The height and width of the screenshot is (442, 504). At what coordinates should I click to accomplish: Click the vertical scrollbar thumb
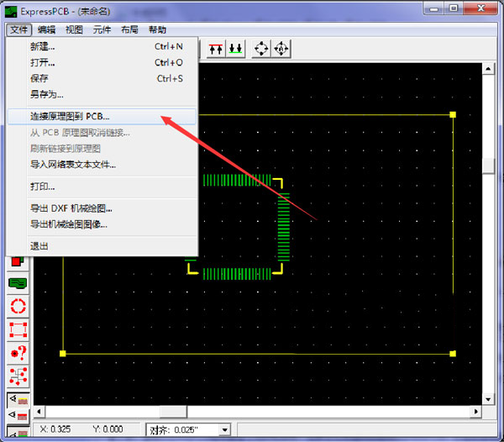tap(488, 166)
